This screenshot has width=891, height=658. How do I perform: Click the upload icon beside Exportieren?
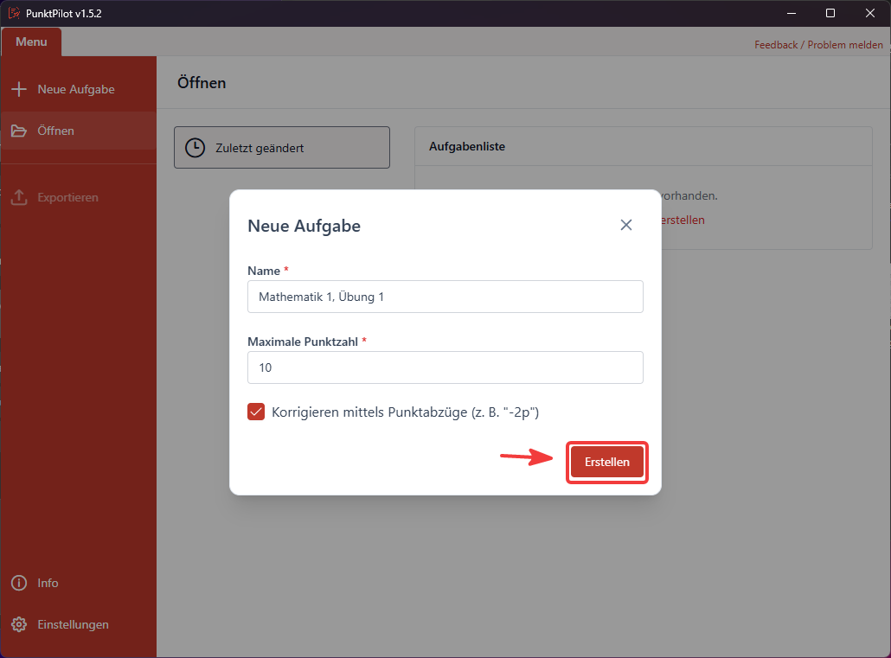coord(19,197)
